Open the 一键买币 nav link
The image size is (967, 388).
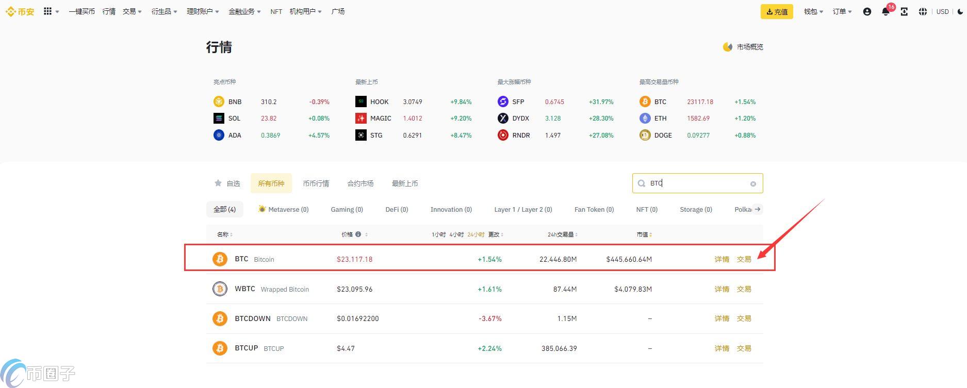[x=82, y=11]
